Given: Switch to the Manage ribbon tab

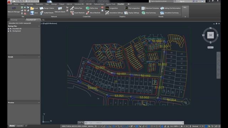Looking at the screenshot, I should (54, 4).
